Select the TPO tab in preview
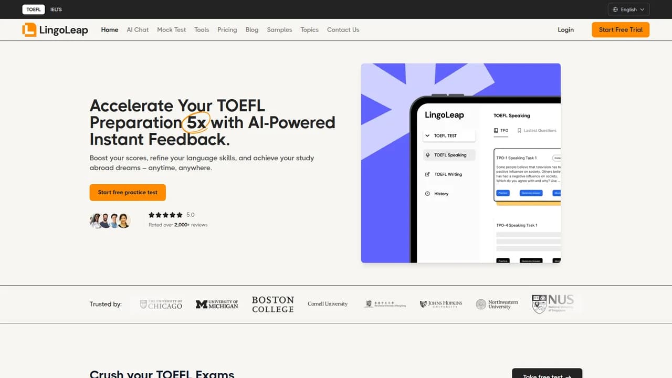Screen dimensions: 672x378 (x=501, y=131)
